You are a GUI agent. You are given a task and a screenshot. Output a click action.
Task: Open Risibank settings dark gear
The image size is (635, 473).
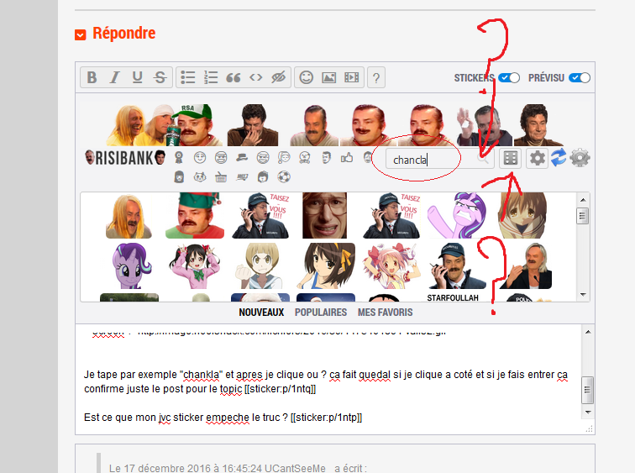537,158
